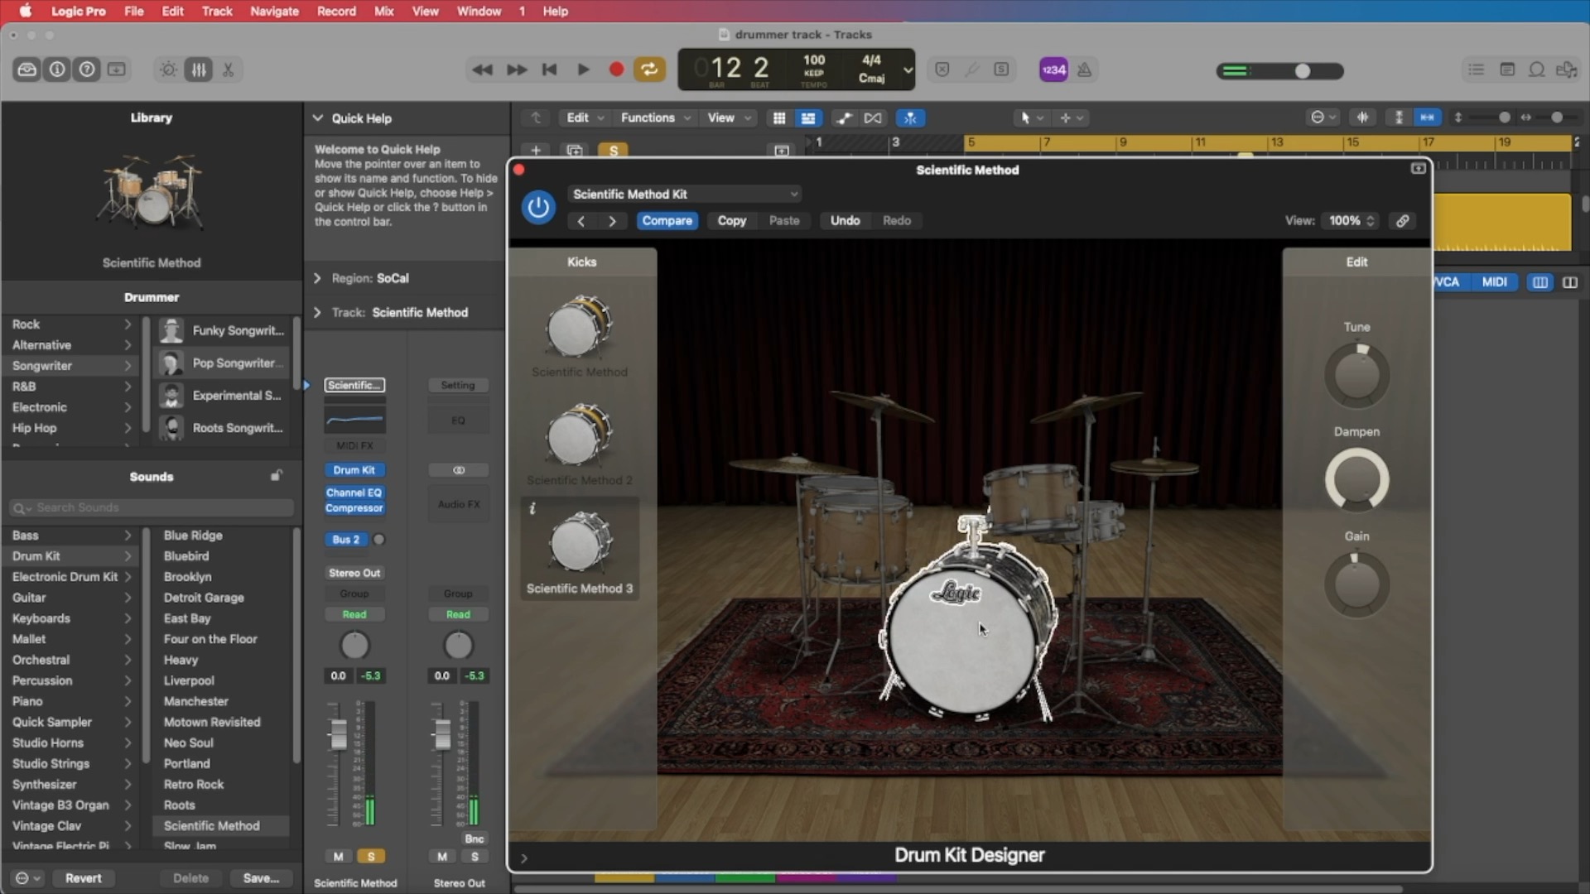Click info icon on Scientific Method 3
Image resolution: width=1590 pixels, height=894 pixels.
point(532,508)
